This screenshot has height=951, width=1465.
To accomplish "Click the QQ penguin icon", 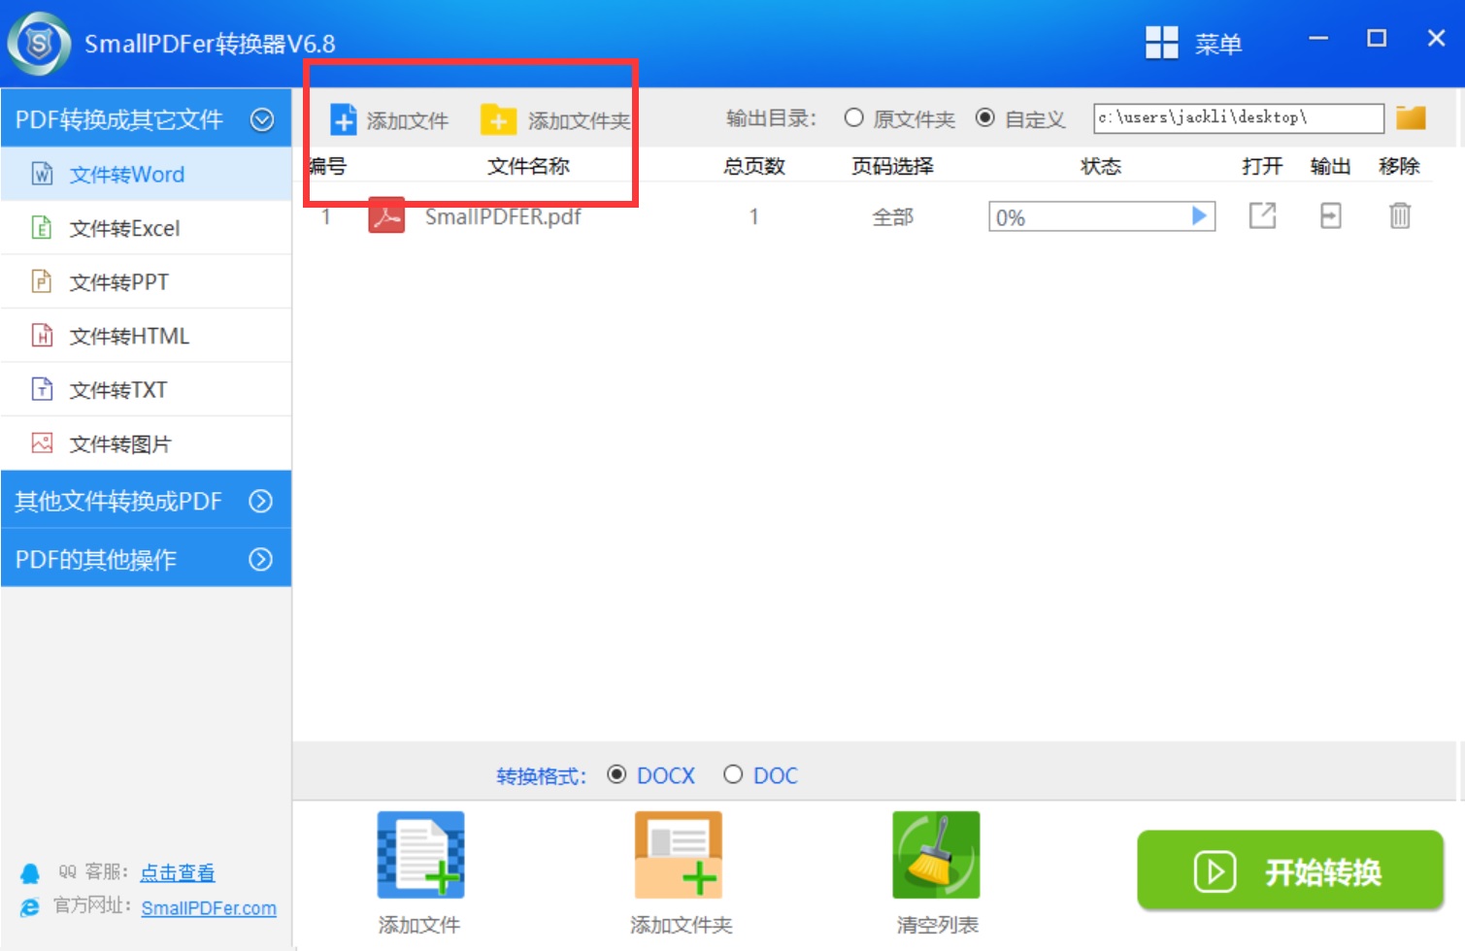I will click(30, 873).
